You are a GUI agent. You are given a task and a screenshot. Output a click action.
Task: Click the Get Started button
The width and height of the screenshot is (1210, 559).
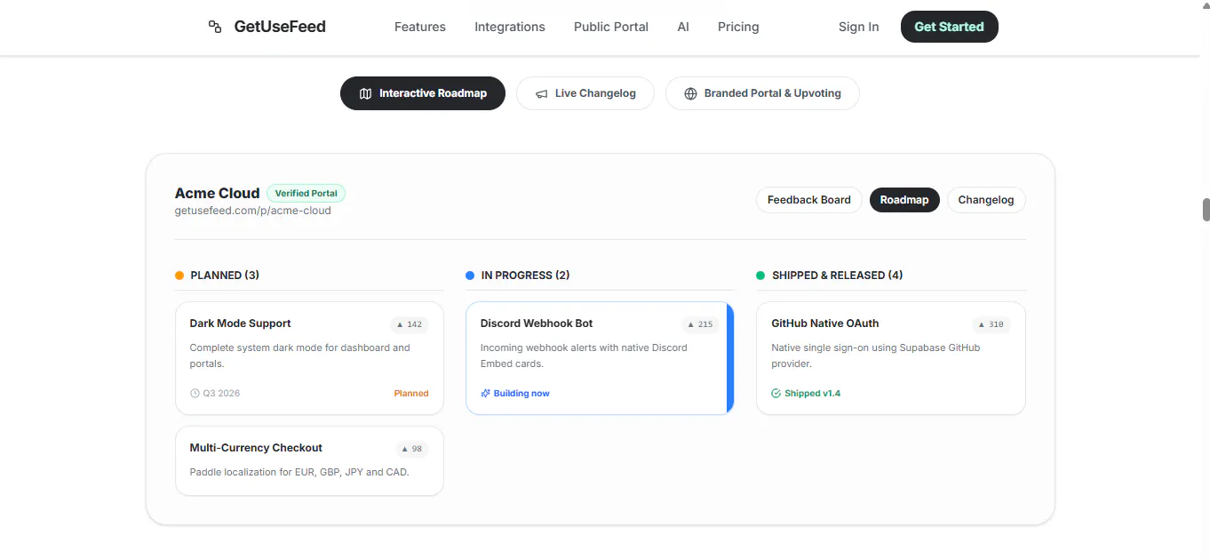pos(950,27)
